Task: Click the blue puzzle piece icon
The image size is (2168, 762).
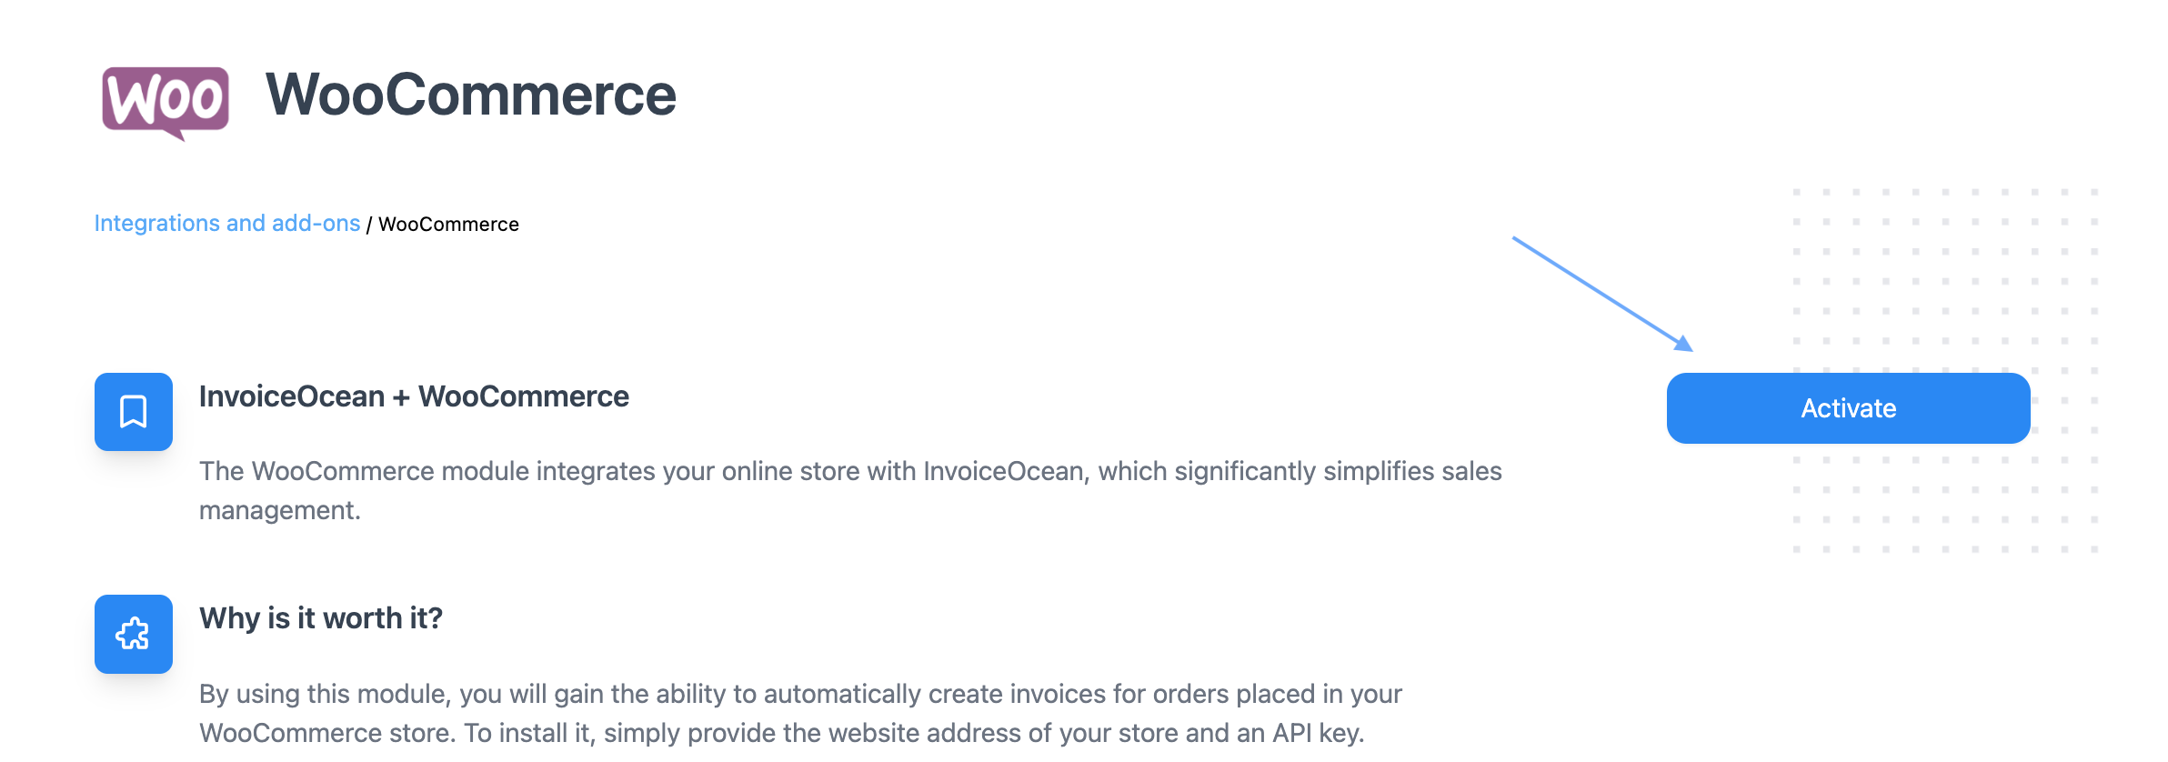Action: point(134,634)
